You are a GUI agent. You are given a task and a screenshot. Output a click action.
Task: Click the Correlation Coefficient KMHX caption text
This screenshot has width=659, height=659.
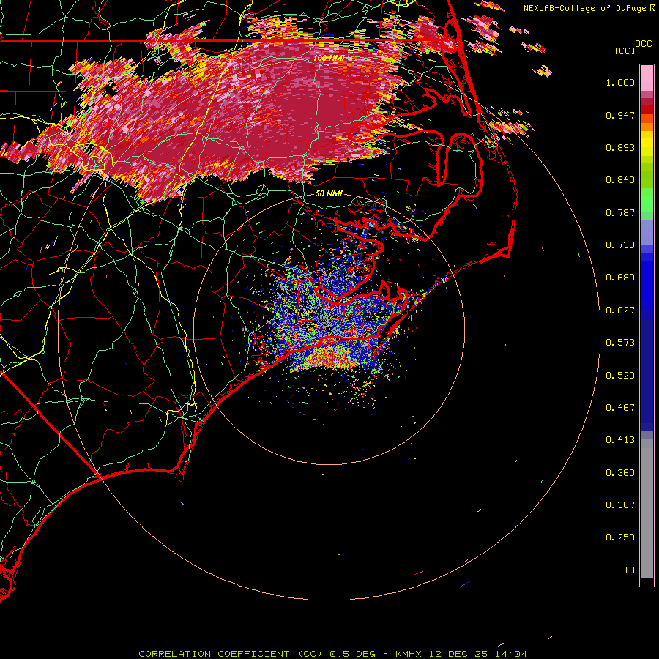pos(332,654)
